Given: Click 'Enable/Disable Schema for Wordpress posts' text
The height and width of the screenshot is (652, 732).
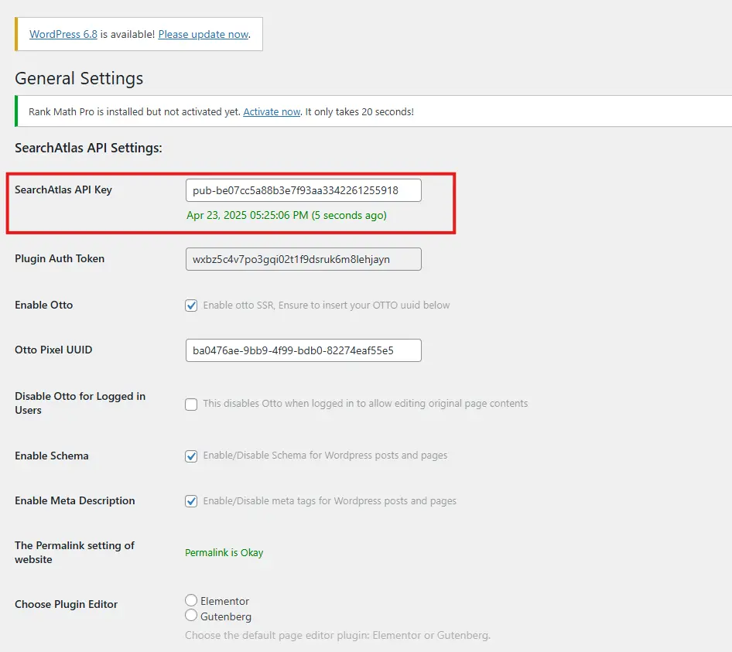Looking at the screenshot, I should (x=325, y=456).
